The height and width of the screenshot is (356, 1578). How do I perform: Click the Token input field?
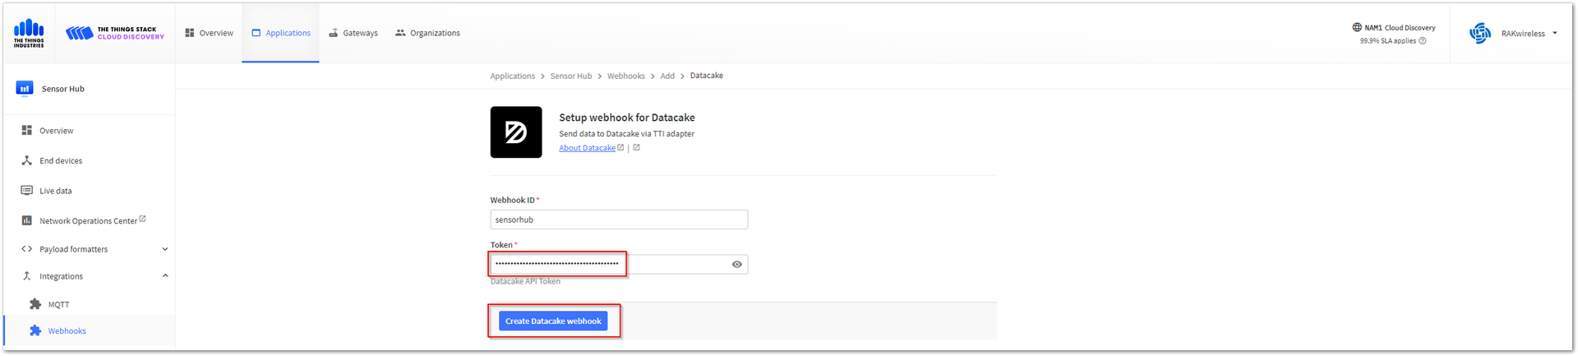tap(611, 265)
